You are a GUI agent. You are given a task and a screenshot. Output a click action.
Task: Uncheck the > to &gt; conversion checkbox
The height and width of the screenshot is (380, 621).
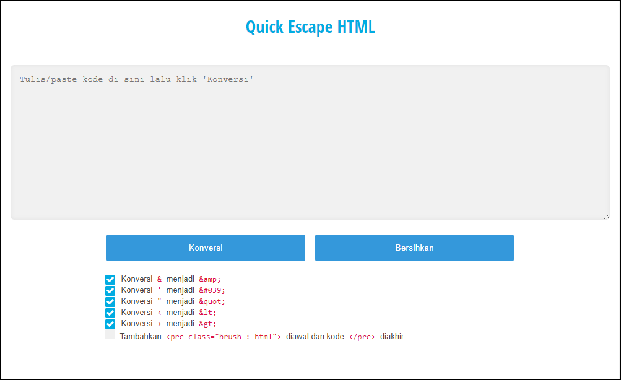tap(110, 324)
